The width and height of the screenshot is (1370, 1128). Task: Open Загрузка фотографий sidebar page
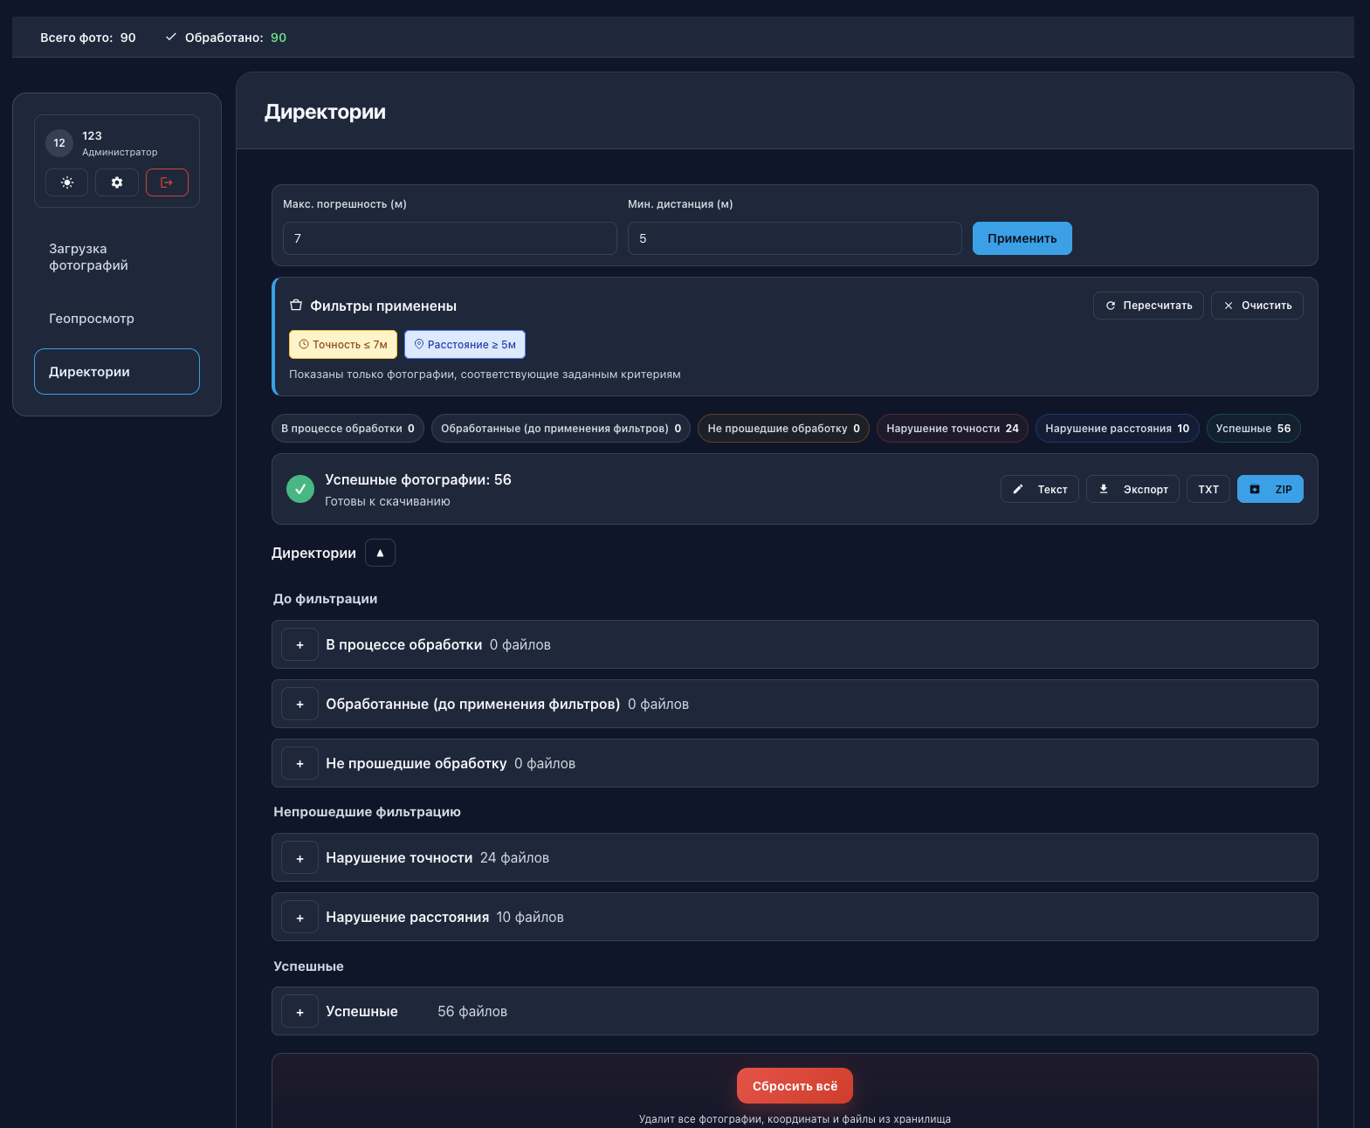point(89,258)
